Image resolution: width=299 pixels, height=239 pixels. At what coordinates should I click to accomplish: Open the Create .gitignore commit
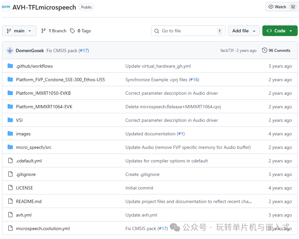pos(142,175)
